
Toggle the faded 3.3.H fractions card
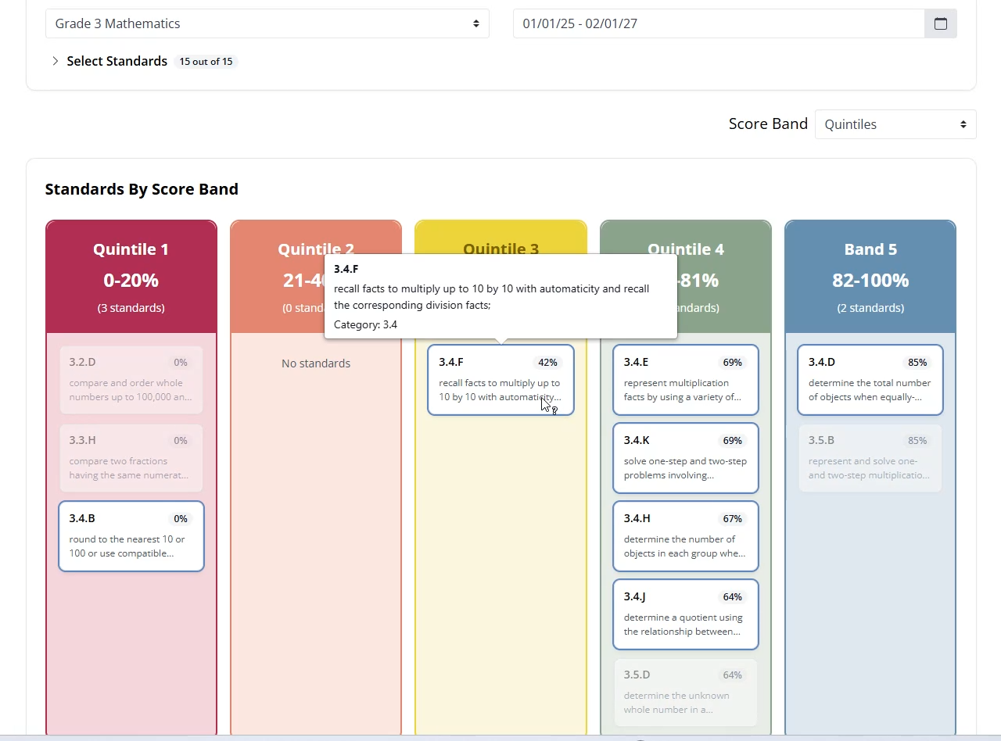(131, 458)
